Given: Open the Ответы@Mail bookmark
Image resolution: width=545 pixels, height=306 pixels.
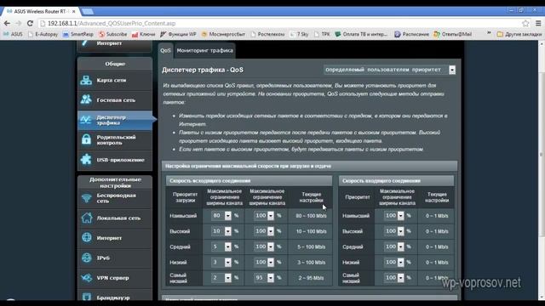Looking at the screenshot, I should [x=452, y=34].
